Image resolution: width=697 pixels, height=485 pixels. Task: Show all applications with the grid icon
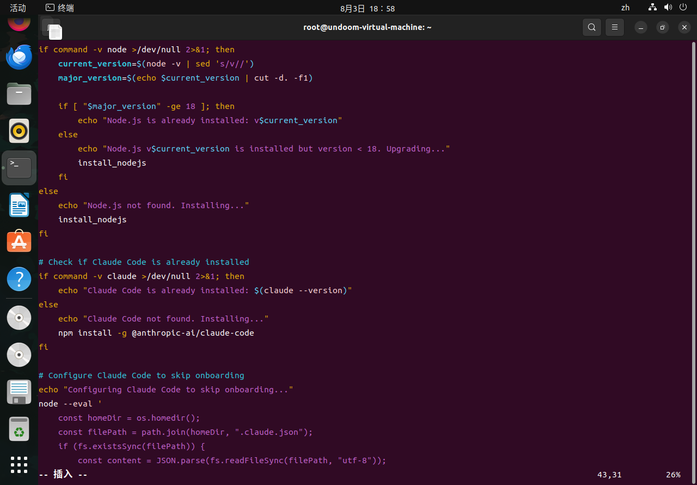click(19, 464)
